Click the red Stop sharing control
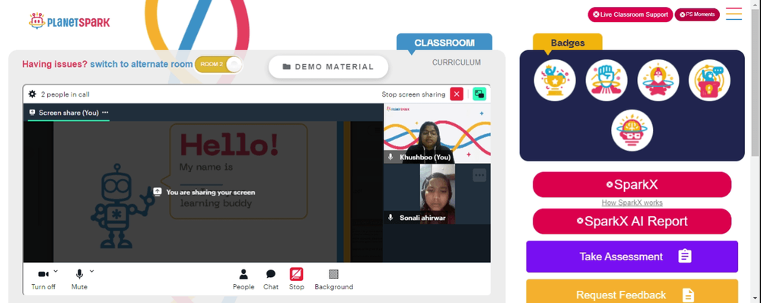The width and height of the screenshot is (761, 303). tap(297, 279)
